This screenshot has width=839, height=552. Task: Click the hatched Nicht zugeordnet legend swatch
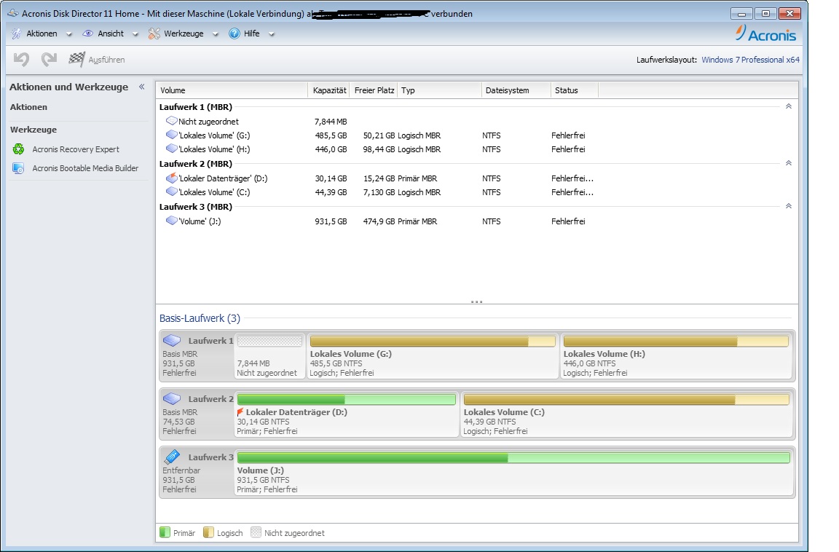[x=256, y=532]
